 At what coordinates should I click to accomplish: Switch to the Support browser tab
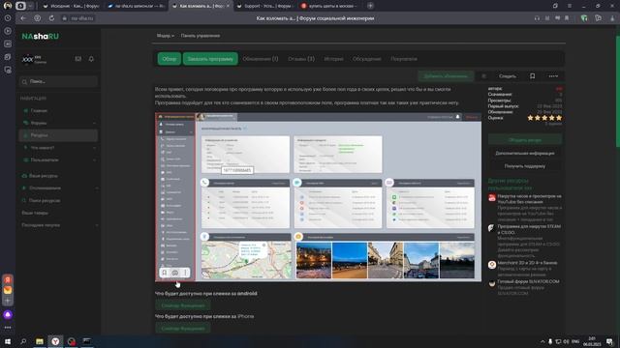264,6
